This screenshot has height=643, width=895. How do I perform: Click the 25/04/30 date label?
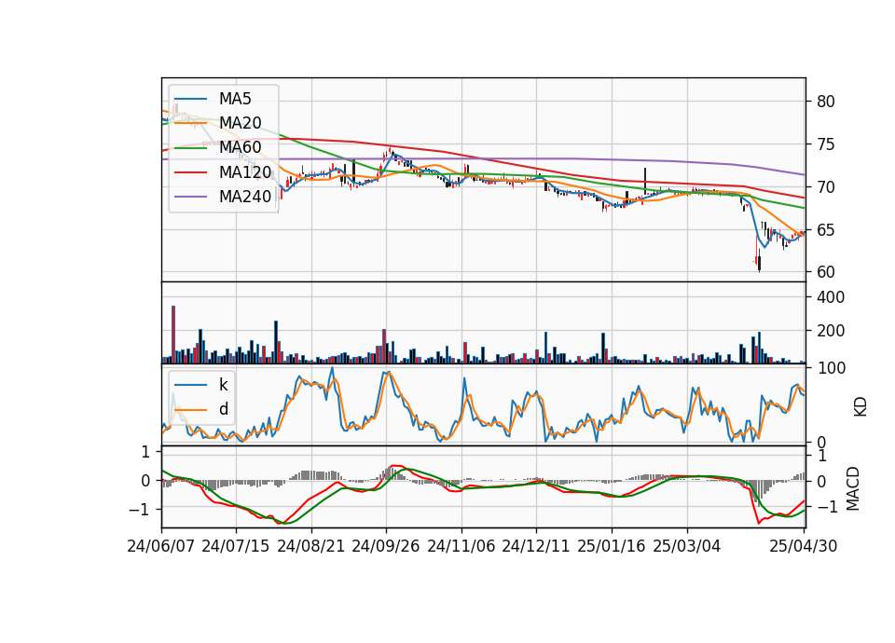point(804,546)
